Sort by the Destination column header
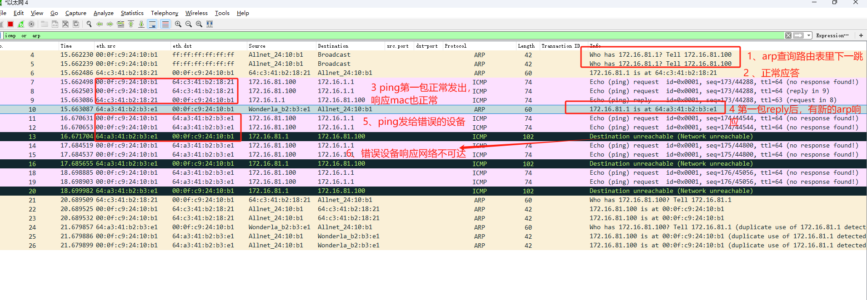The width and height of the screenshot is (867, 300). tap(351, 46)
